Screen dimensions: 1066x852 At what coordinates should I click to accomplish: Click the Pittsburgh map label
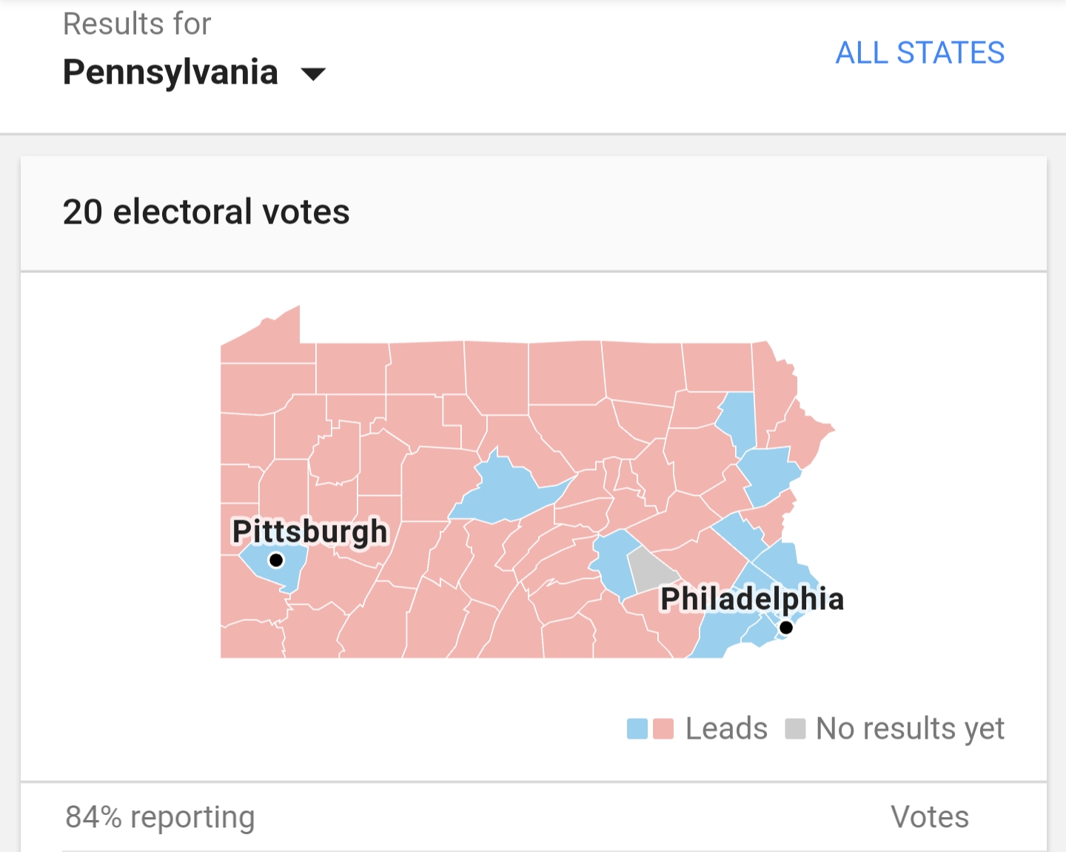click(309, 531)
